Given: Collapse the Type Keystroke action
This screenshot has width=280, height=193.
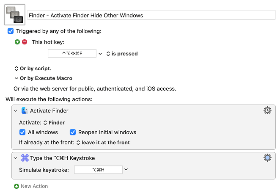Looking at the screenshot, I should point(16,158).
